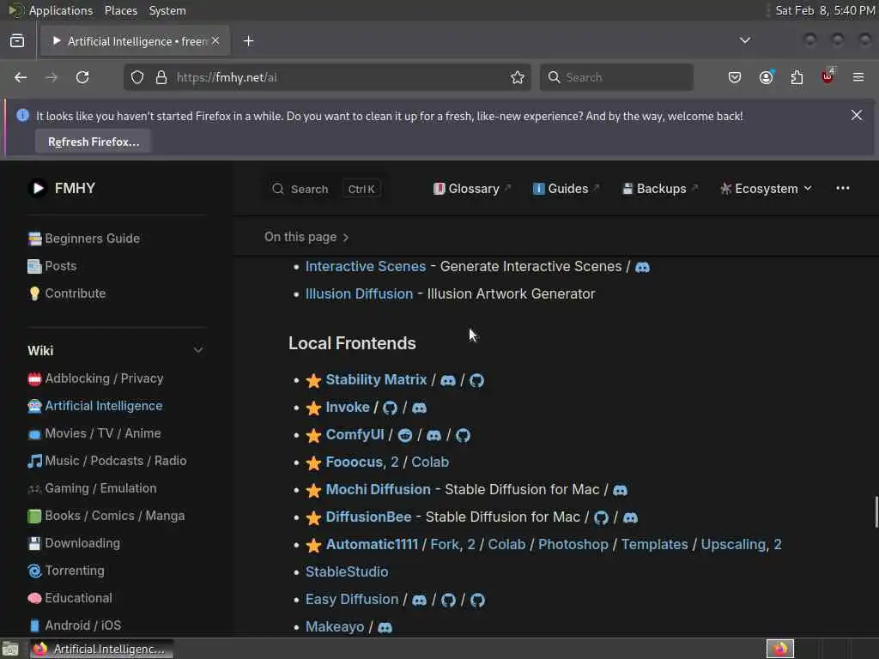
Task: Open the Places menu
Action: (121, 10)
